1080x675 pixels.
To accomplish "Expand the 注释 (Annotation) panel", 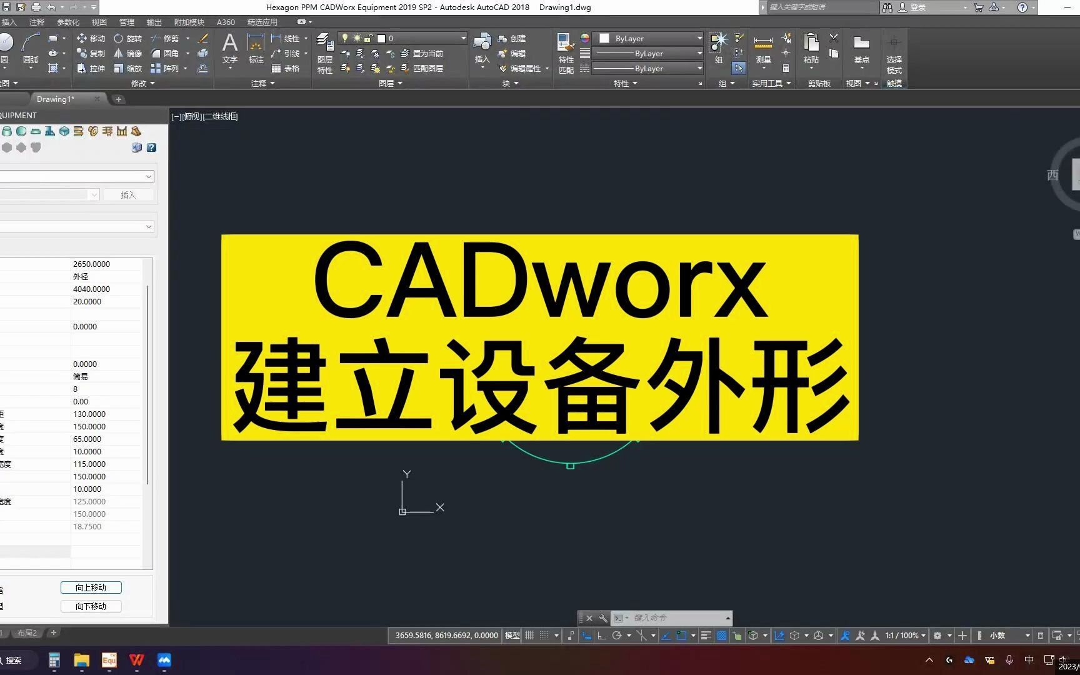I will coord(263,83).
